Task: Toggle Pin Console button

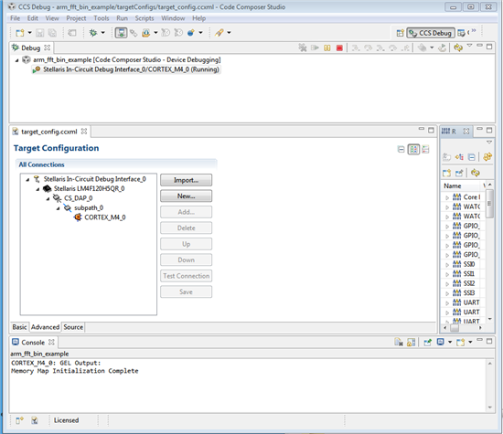Action: (427, 343)
